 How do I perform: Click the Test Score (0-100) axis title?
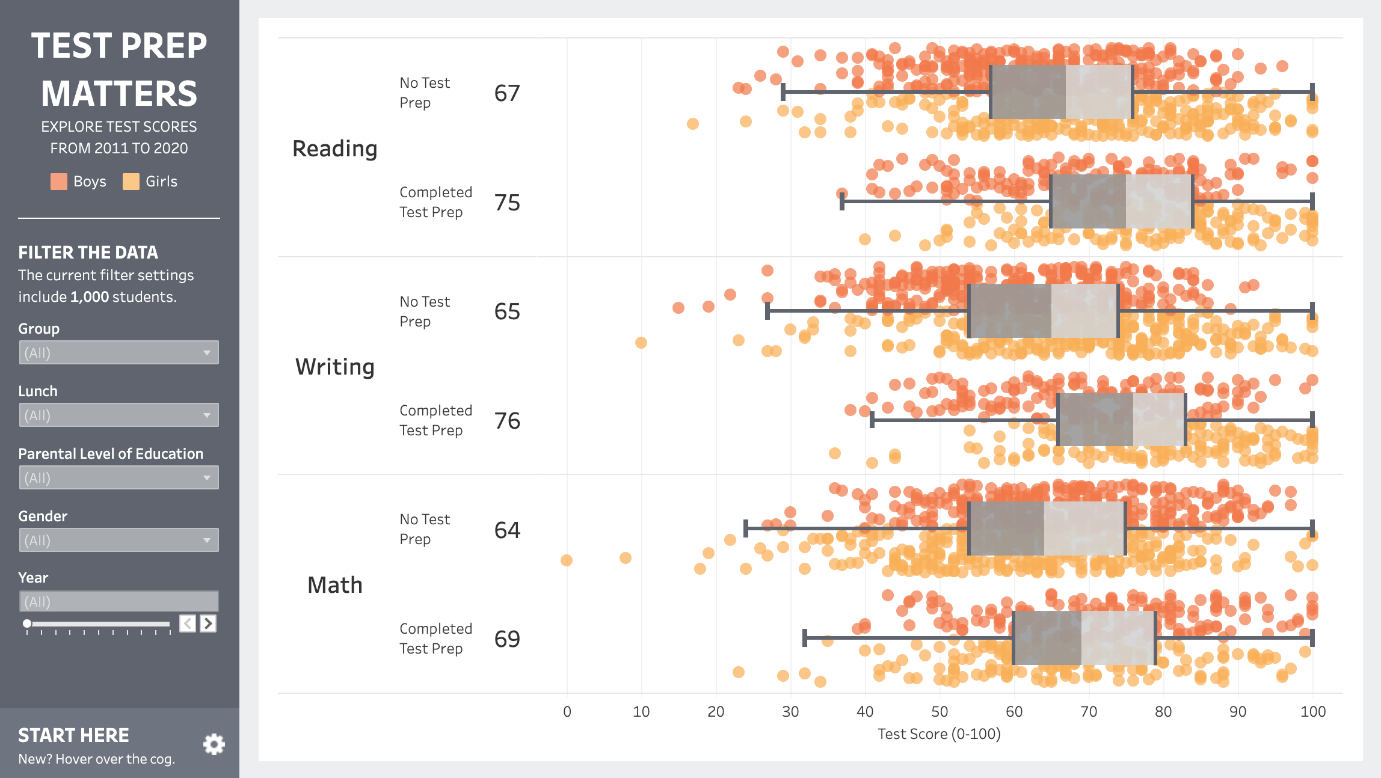[x=939, y=734]
